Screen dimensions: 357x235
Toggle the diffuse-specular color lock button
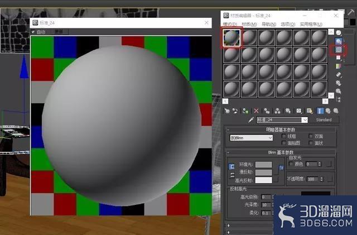click(231, 175)
